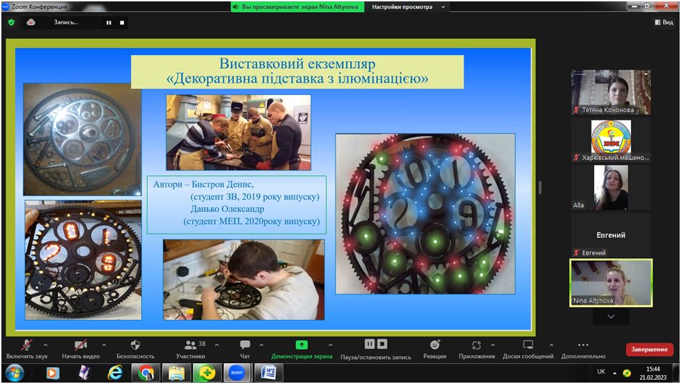681x384 pixels.
Task: Click the fourth taskbar icon with purple graphic
Action: (84, 373)
